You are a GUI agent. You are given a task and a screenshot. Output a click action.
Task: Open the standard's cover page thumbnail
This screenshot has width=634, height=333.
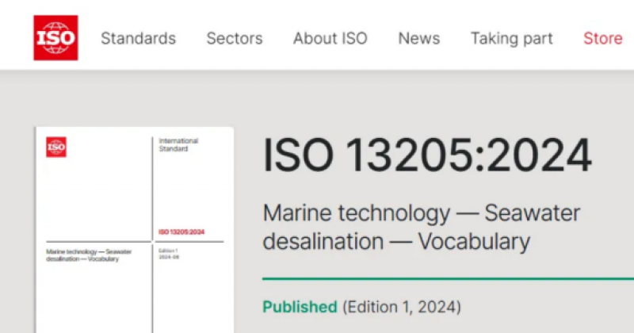(x=134, y=230)
